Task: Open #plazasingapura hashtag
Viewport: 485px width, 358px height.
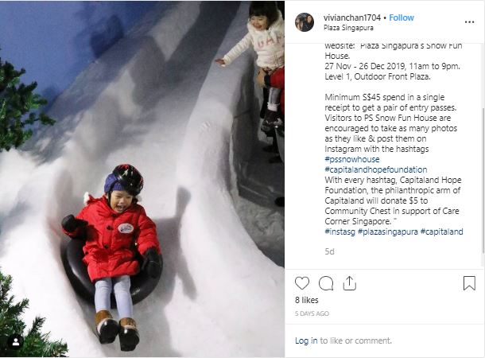Action: point(388,232)
